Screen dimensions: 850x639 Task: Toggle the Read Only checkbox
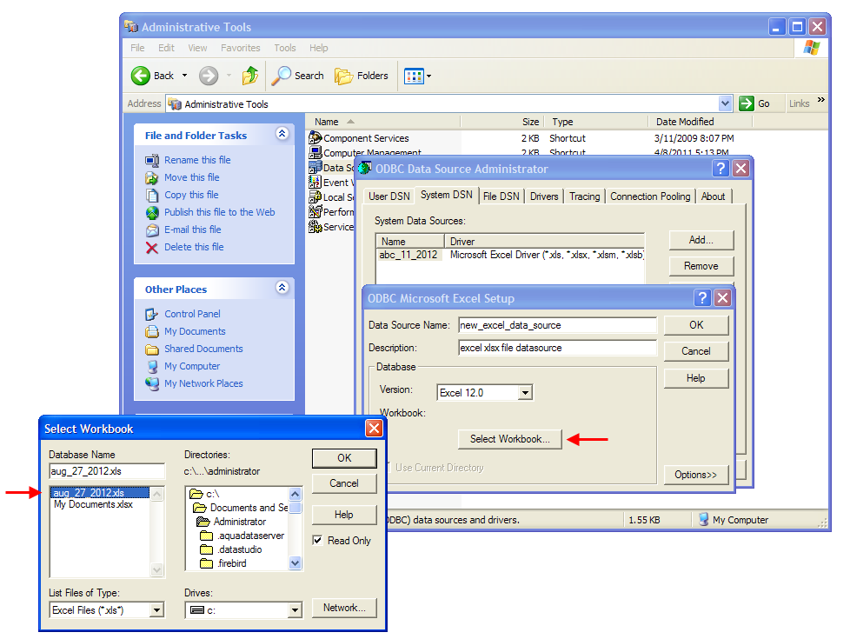[318, 540]
